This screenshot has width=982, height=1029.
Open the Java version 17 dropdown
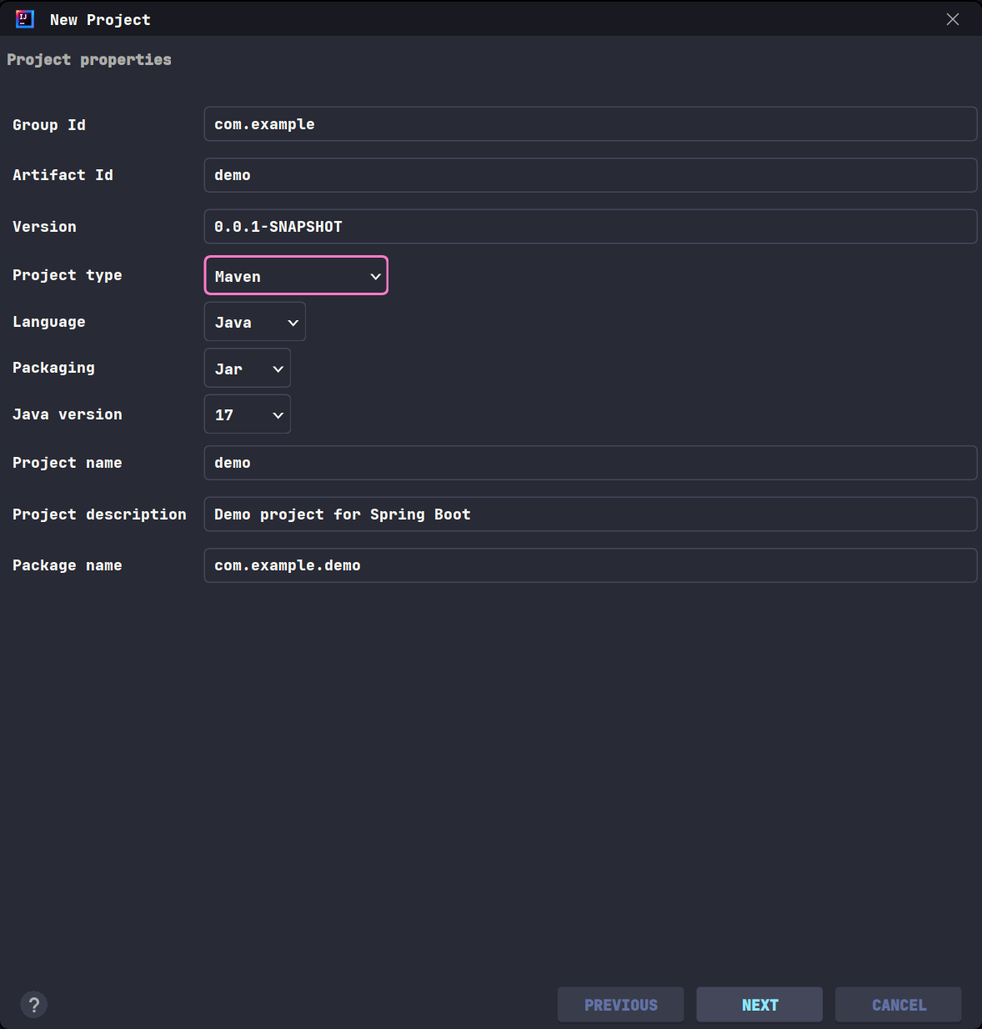(x=248, y=414)
